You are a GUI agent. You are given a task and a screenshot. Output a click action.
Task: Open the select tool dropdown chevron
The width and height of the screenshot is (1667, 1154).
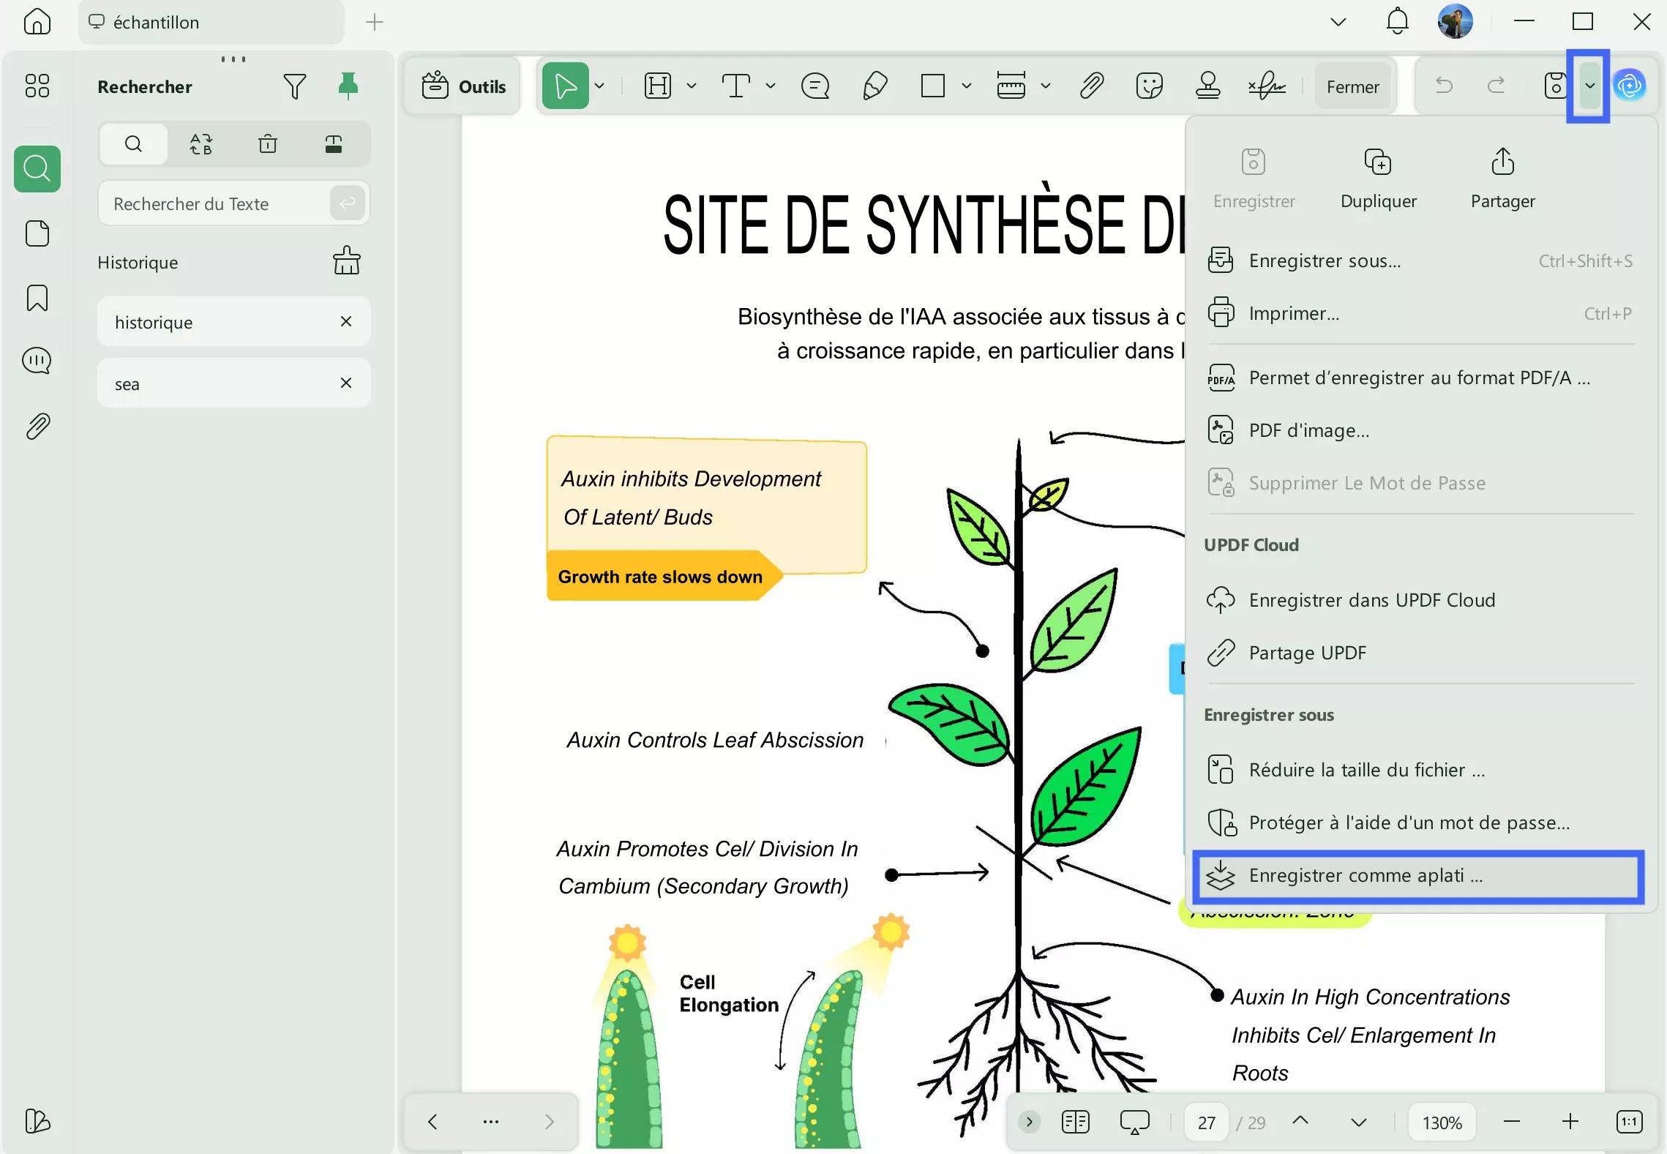599,86
